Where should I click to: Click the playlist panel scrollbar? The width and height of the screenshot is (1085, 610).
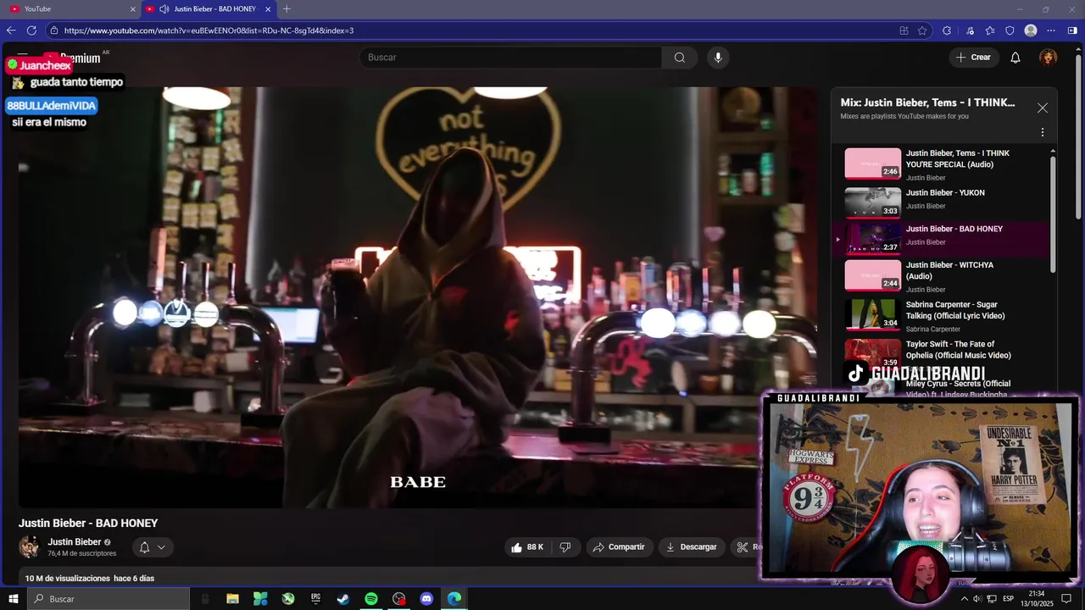pos(1053,213)
